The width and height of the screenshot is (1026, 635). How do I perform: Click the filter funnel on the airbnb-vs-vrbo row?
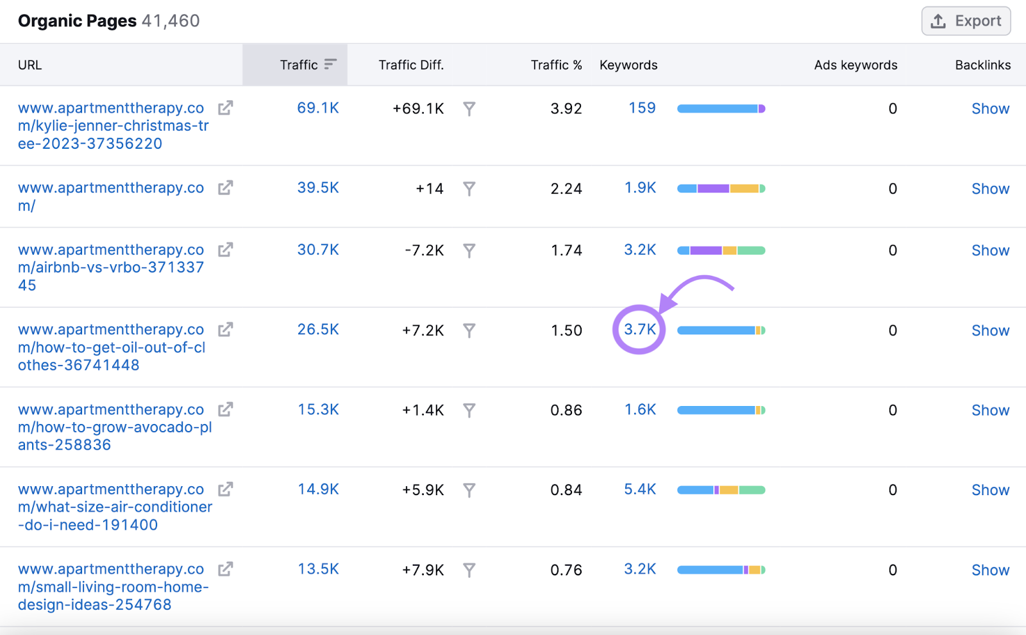[470, 251]
